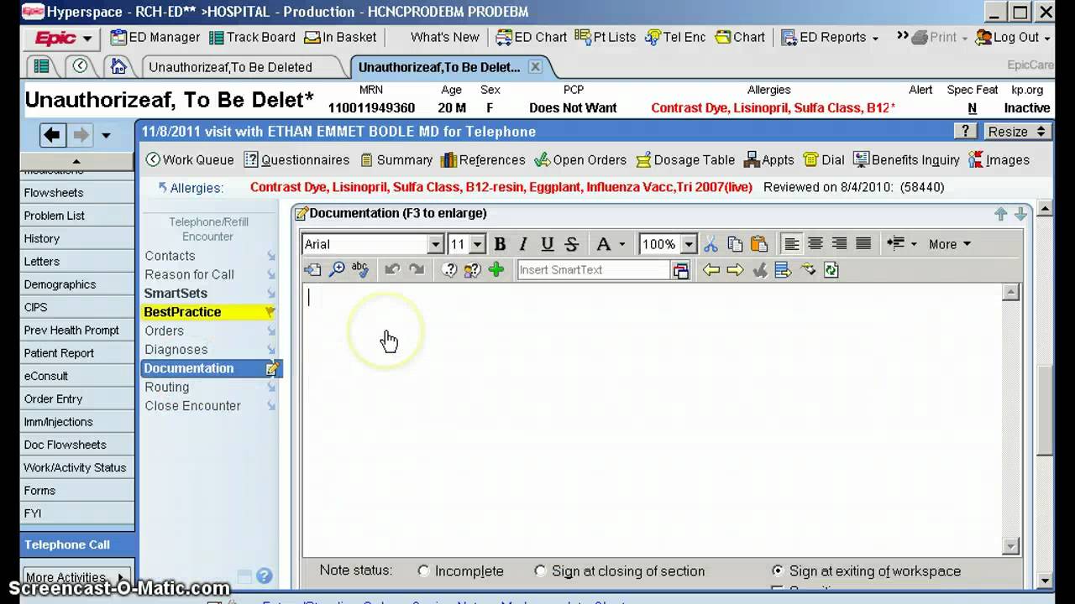Expand the font color arrow
Screen dimensions: 1075x604
tap(622, 245)
